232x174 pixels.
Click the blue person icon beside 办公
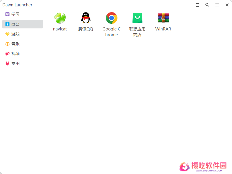coord(8,24)
